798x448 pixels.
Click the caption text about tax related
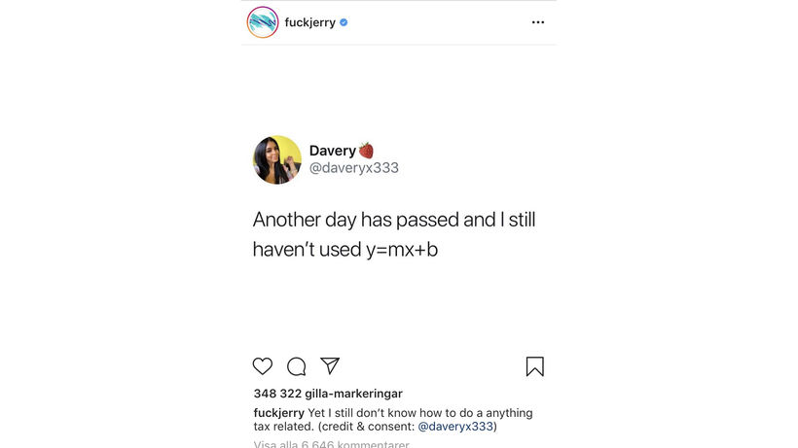393,420
